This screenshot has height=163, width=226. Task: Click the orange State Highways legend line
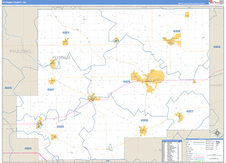199,155
